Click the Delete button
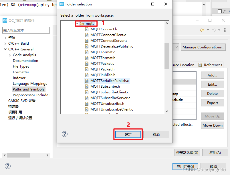 [x=212, y=94]
